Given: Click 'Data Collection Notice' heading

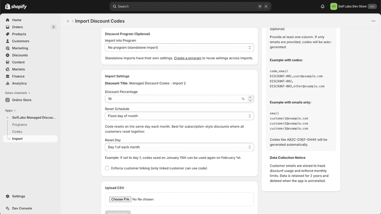Looking at the screenshot, I should click(x=288, y=158).
